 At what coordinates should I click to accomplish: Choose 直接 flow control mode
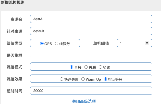tap(71, 67)
